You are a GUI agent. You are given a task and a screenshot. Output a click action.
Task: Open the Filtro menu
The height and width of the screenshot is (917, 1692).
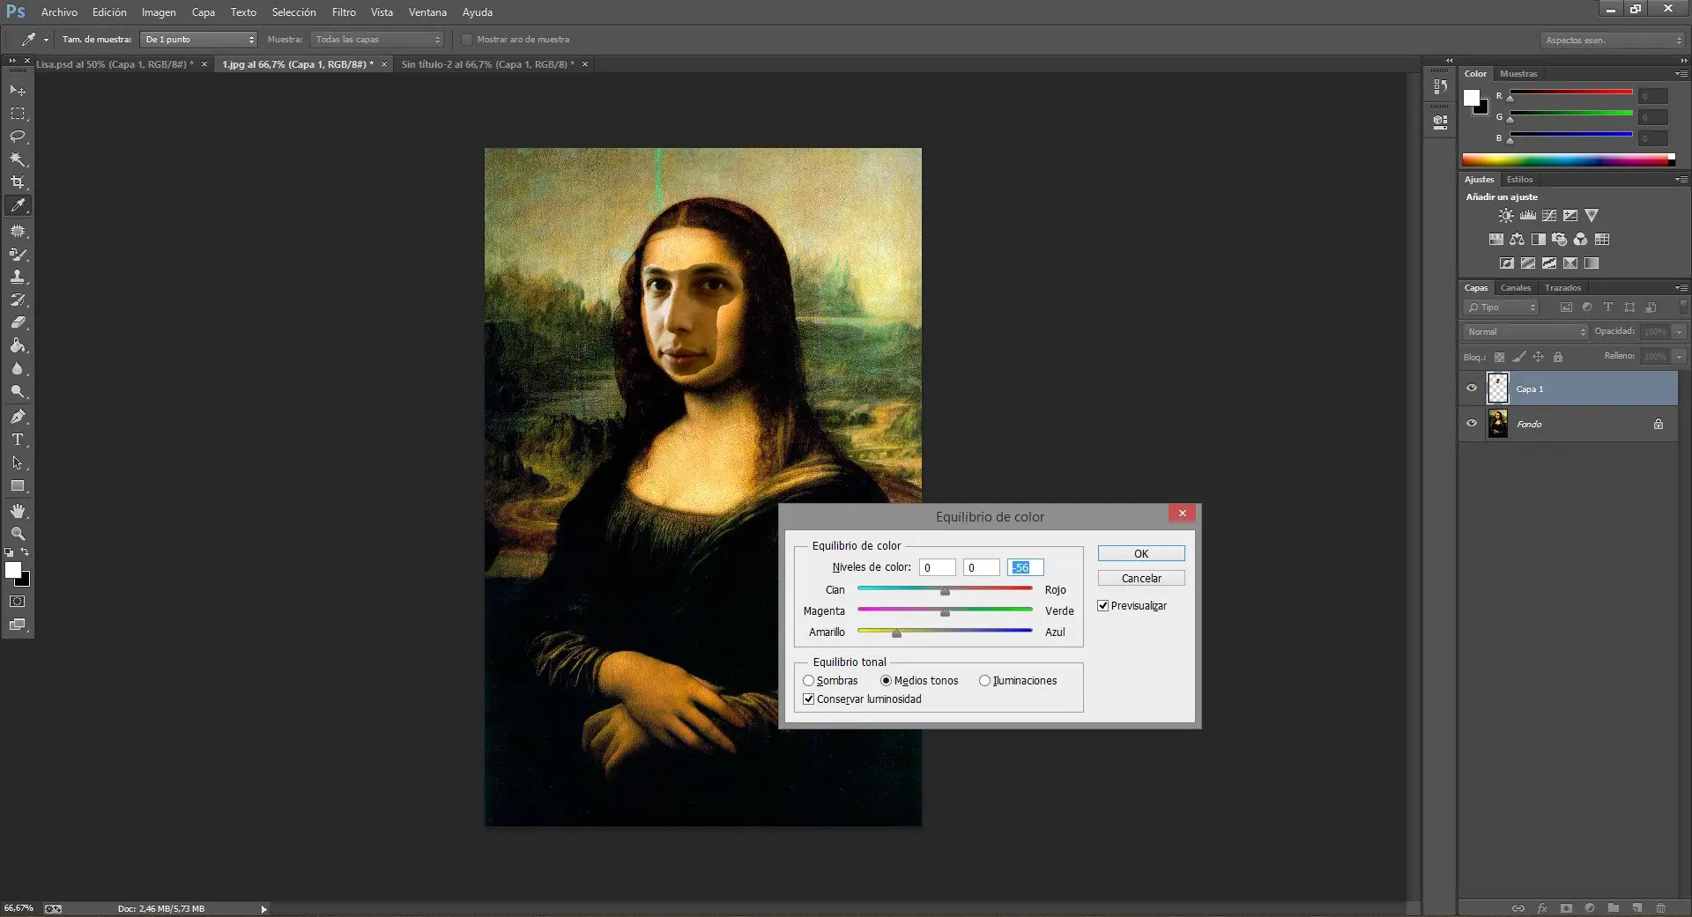click(x=344, y=12)
